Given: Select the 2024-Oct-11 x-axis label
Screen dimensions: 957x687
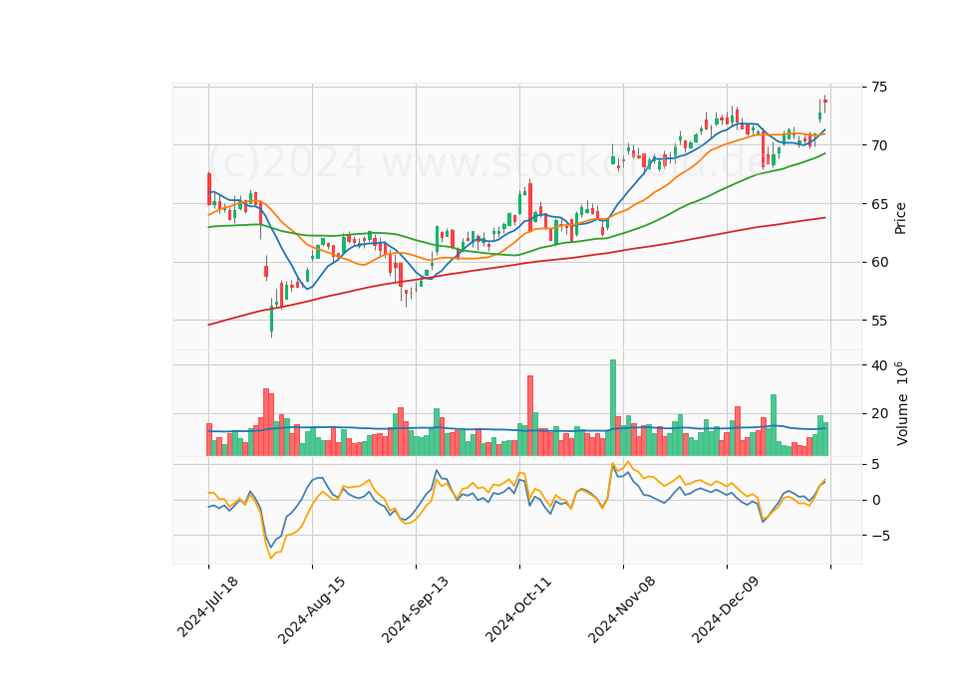Looking at the screenshot, I should coord(518,609).
